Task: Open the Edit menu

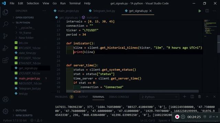Action: pos(21,3)
